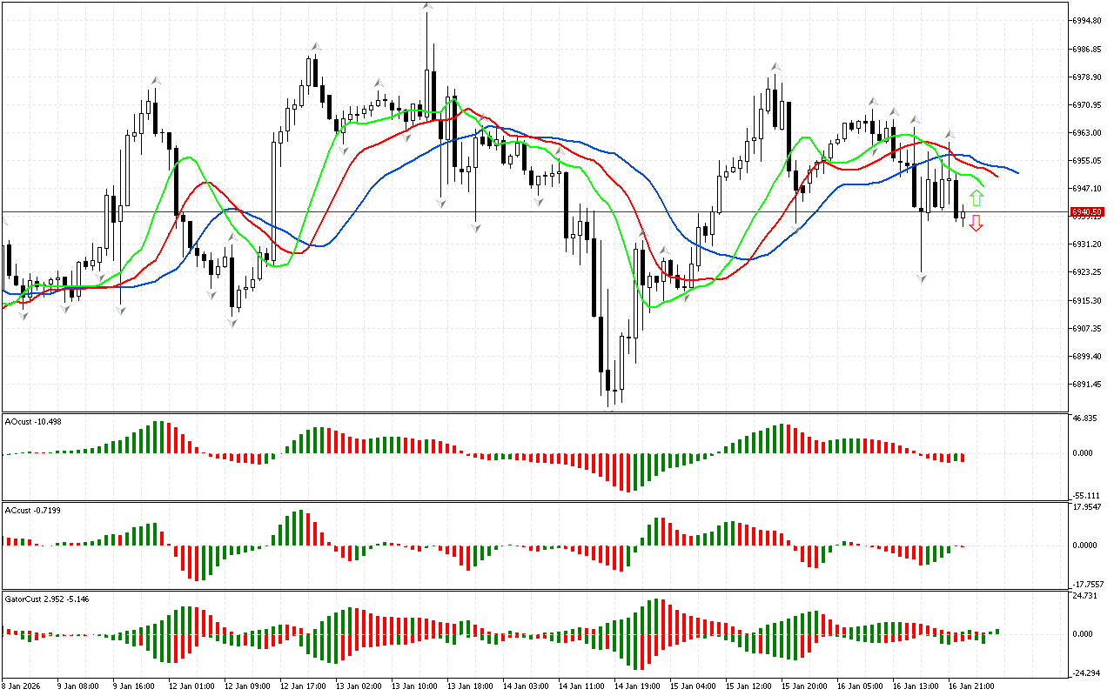Click the fractal arrow above the 15 Jan 20:00 peak

(x=775, y=66)
